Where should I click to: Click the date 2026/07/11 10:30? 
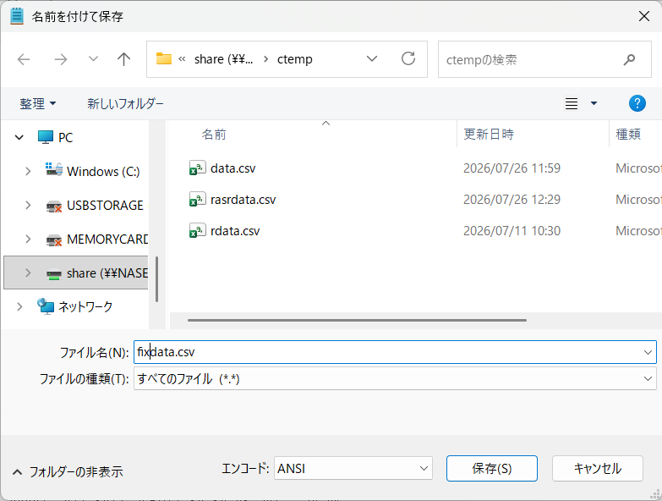(512, 231)
